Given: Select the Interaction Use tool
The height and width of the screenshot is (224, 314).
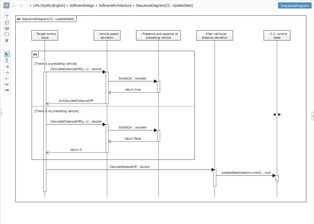Looking at the screenshot, I should [x=7, y=28].
